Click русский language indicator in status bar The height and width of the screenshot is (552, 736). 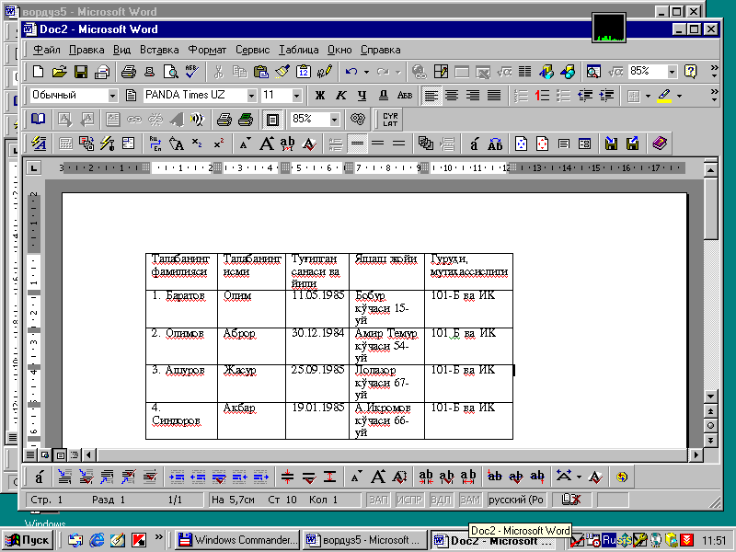click(x=516, y=500)
